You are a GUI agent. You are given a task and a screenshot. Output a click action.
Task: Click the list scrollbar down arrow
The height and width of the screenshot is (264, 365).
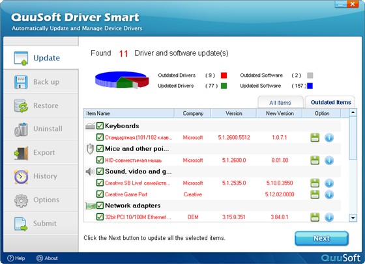[353, 218]
